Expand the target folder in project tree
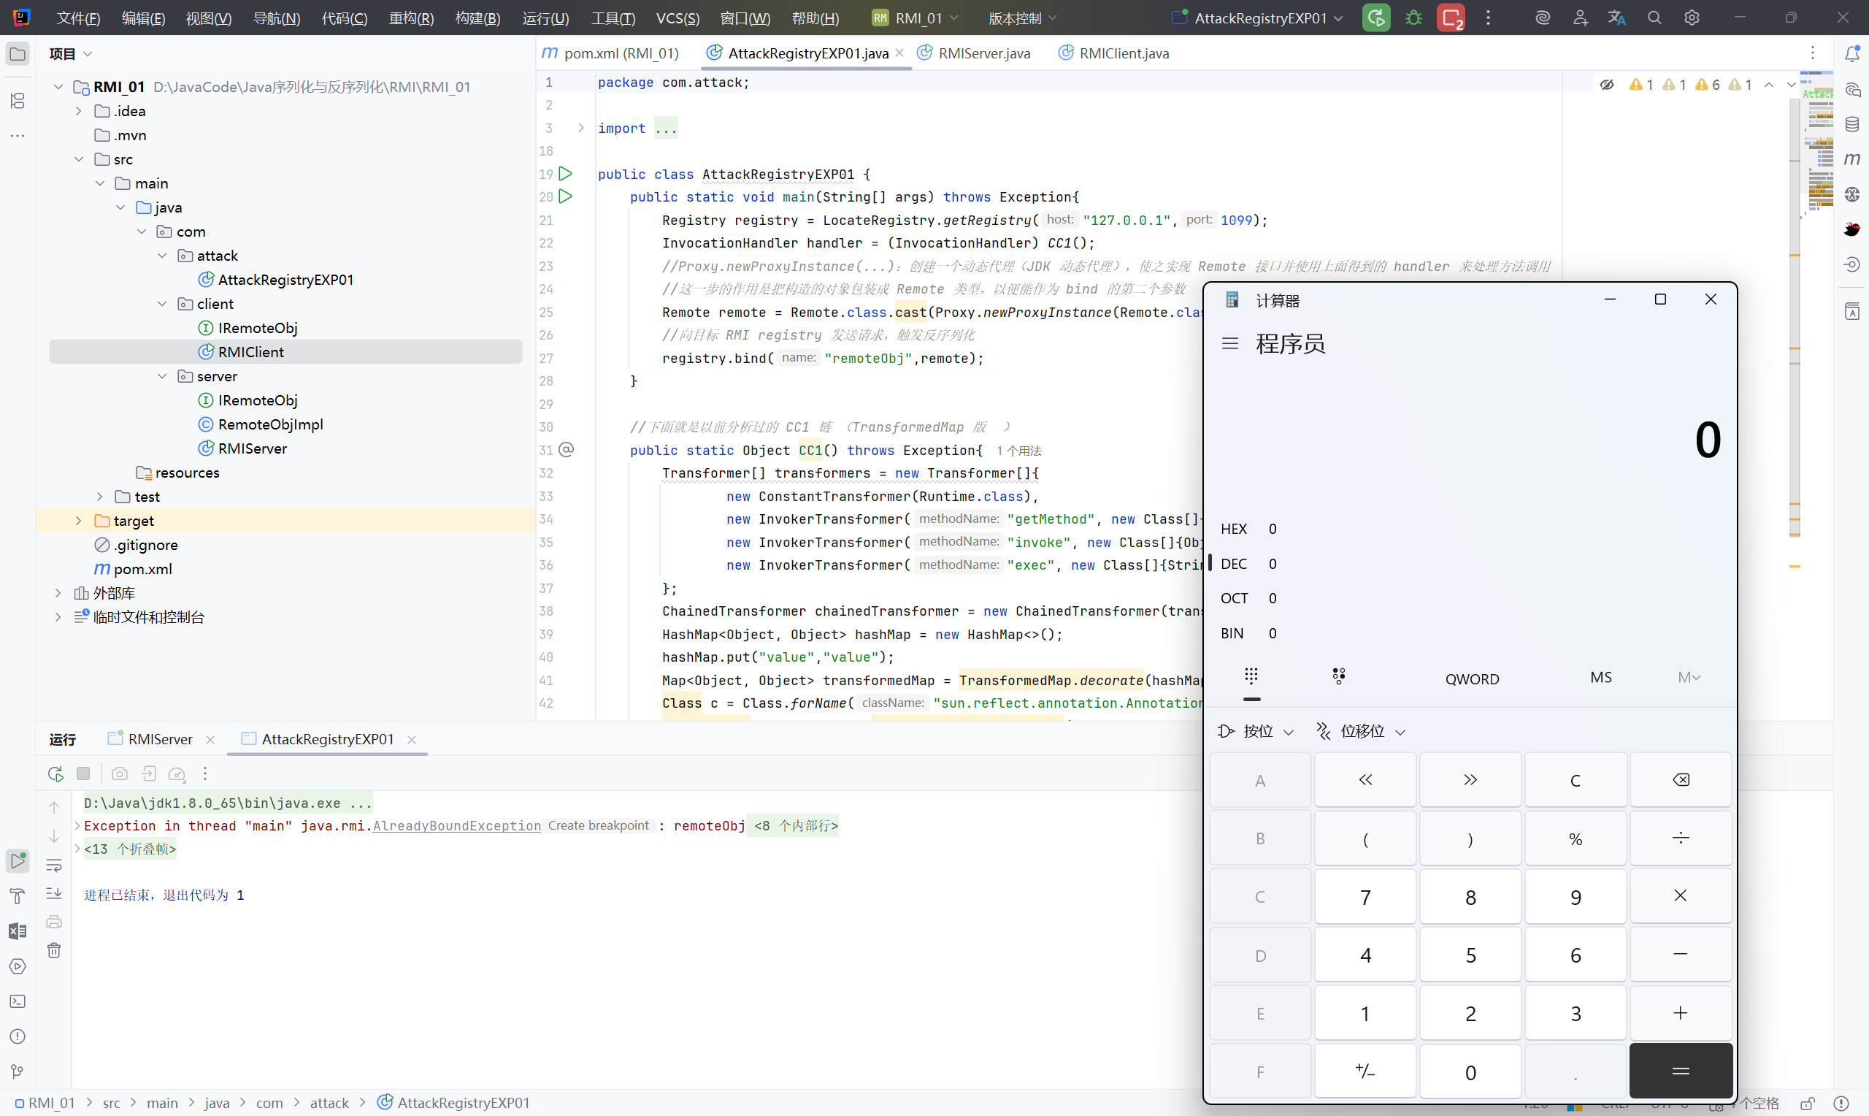 [x=78, y=521]
